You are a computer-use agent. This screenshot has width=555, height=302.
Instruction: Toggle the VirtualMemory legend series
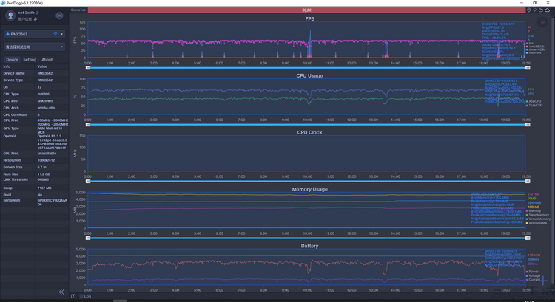[538, 219]
